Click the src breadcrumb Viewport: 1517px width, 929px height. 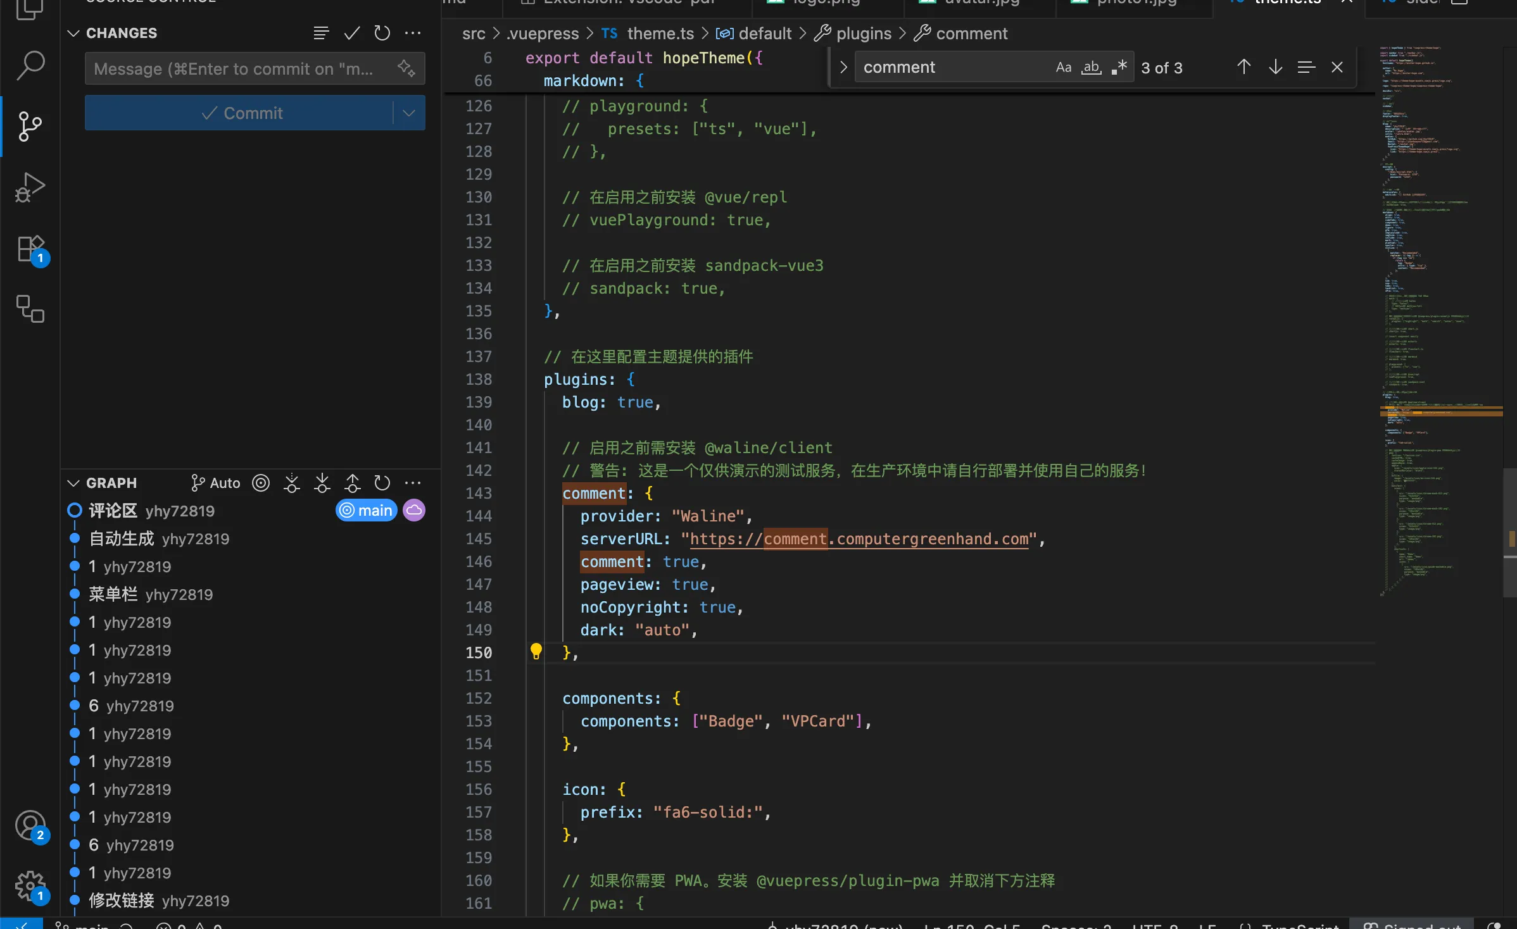(x=474, y=34)
